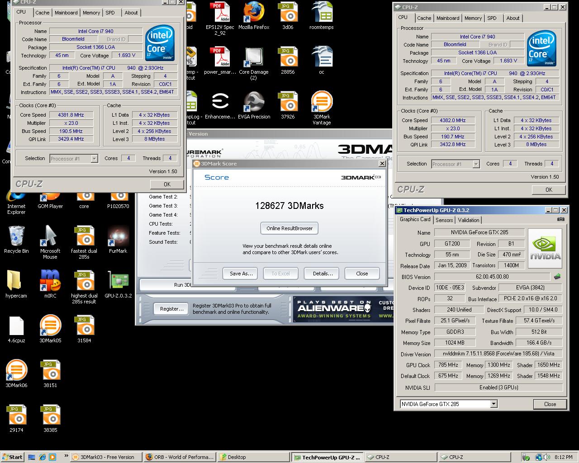Open the oc document icon
The width and height of the screenshot is (579, 463).
click(322, 61)
